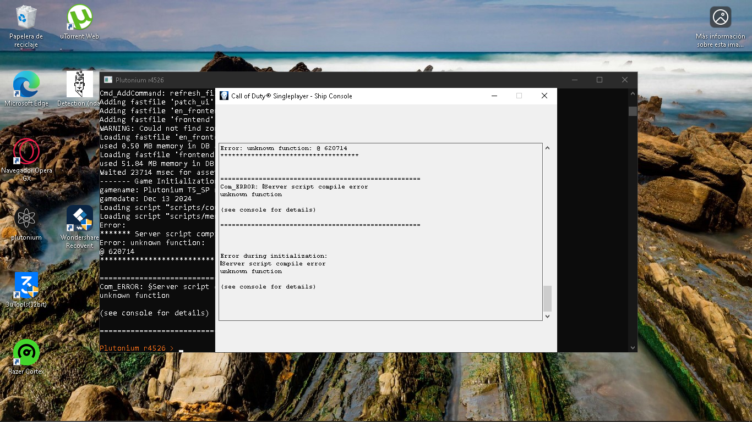This screenshot has height=422, width=752.
Task: Minimize the Ship Console window
Action: tap(494, 96)
